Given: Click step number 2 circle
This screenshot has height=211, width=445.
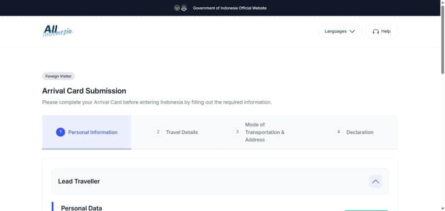Looking at the screenshot, I should (x=158, y=132).
